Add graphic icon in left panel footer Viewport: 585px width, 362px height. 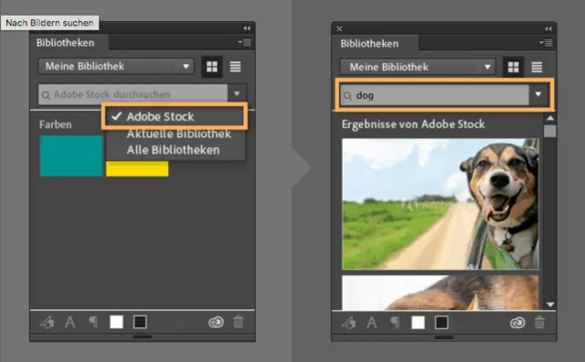48,322
